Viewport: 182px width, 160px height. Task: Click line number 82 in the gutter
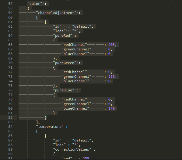point(10,117)
